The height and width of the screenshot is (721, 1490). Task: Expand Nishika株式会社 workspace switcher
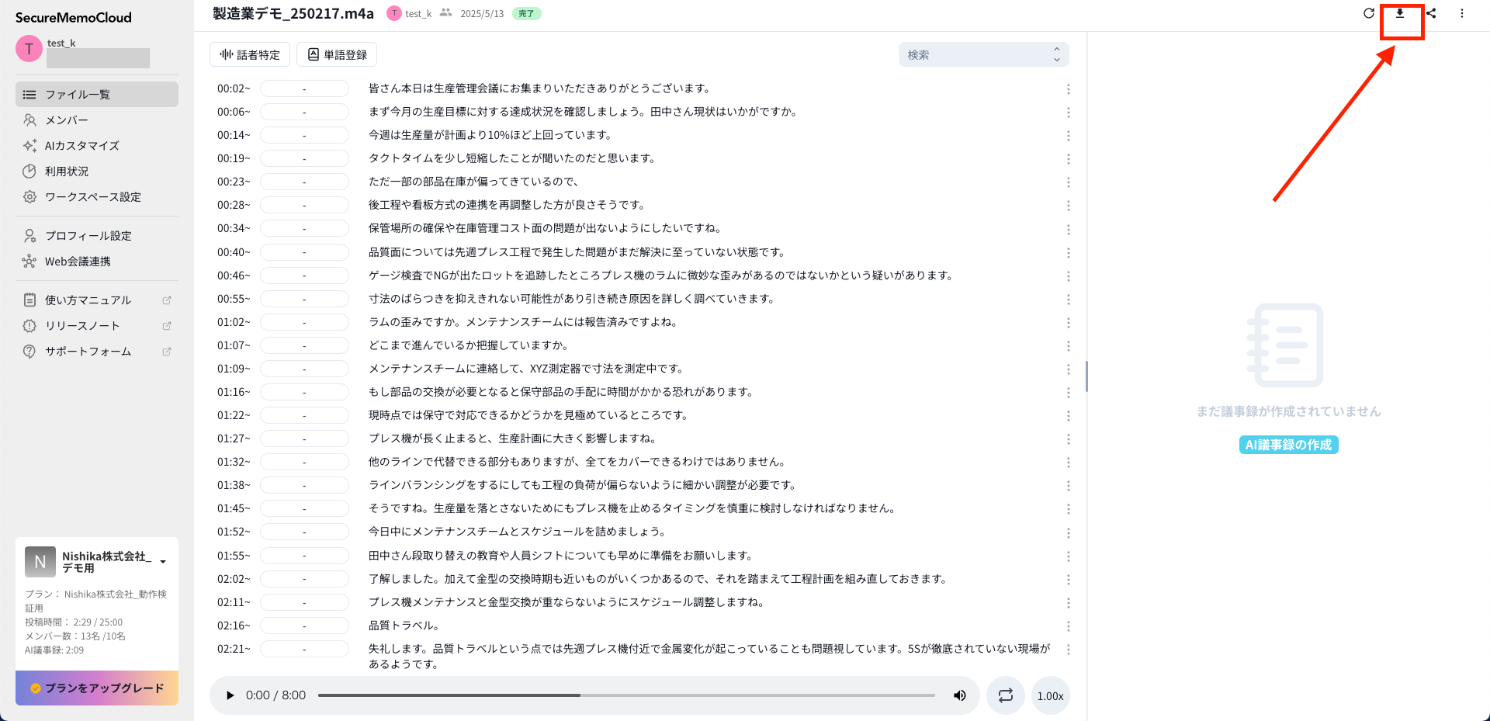163,561
